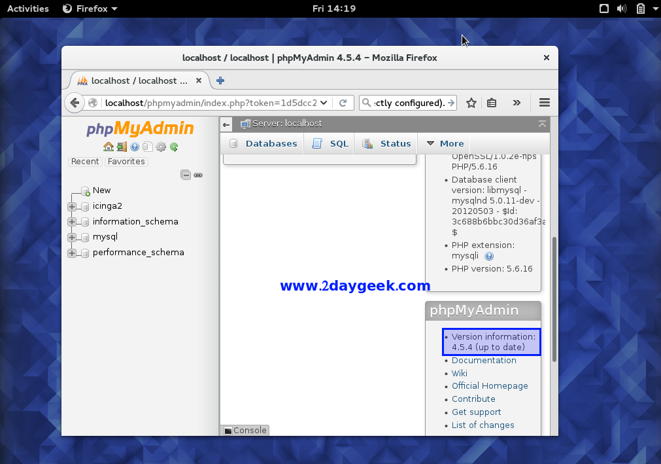661x464 pixels.
Task: Close the localhost browser tab
Action: click(199, 80)
